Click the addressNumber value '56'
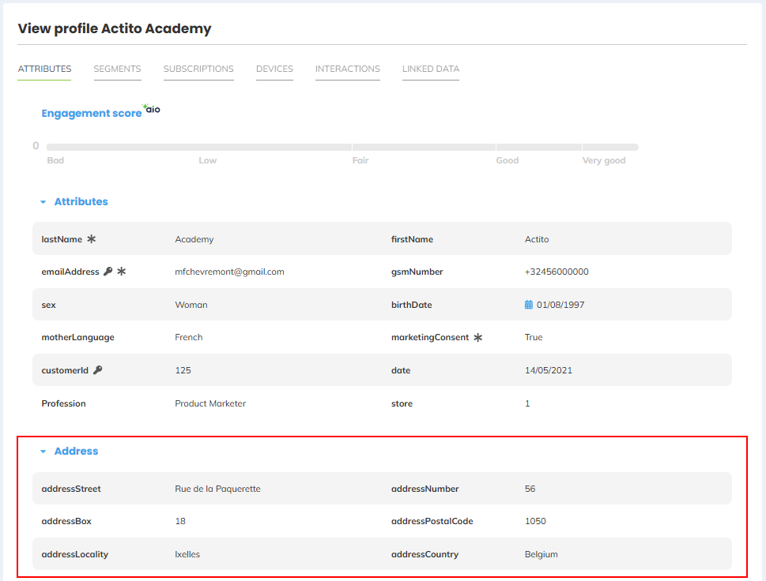This screenshot has width=766, height=581. point(530,489)
